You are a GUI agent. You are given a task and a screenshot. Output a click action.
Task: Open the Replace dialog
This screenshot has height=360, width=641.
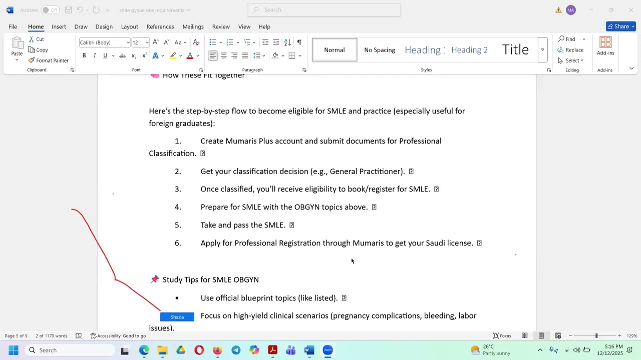[x=570, y=50]
